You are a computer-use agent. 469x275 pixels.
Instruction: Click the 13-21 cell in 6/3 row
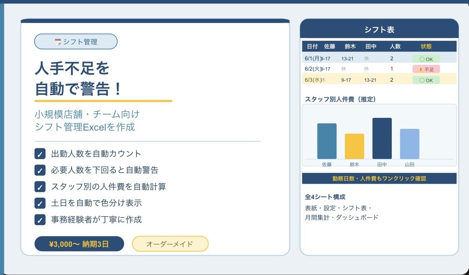pos(370,80)
